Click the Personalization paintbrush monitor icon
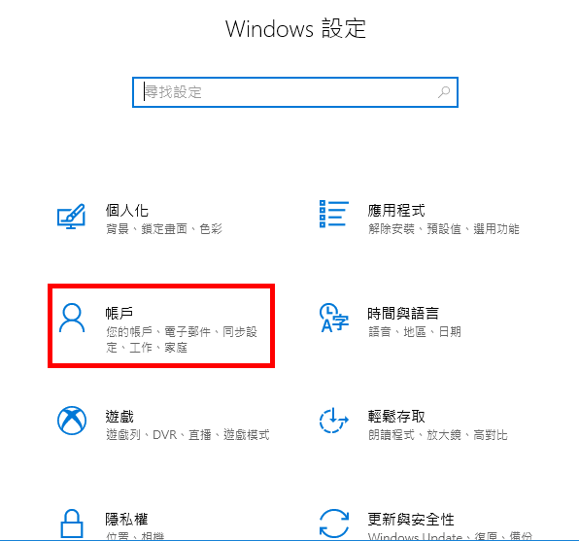The width and height of the screenshot is (579, 541). coord(71,217)
